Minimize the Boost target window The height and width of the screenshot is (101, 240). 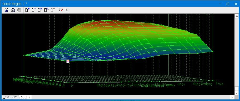point(220,4)
